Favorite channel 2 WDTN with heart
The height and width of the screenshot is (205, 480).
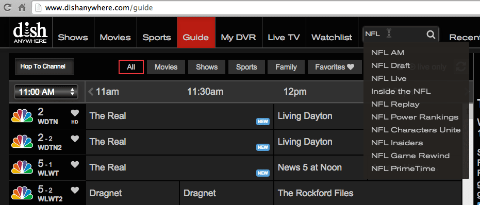[75, 113]
